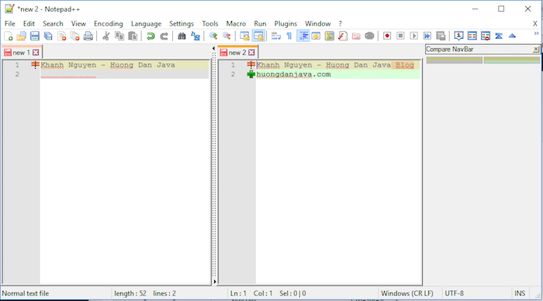Open the Function List icon
This screenshot has width=543, height=301.
coord(343,36)
